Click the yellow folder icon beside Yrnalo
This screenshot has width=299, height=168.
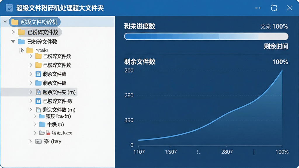coord(29,50)
